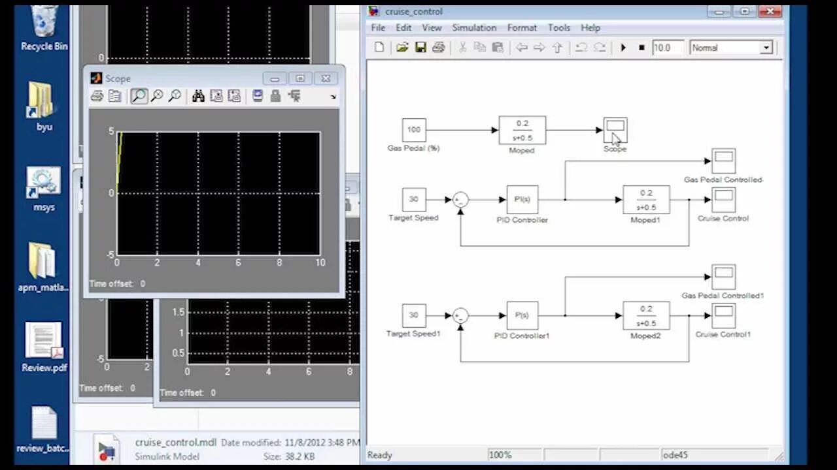Click the Scope plot axes area
The height and width of the screenshot is (470, 837).
[x=218, y=193]
